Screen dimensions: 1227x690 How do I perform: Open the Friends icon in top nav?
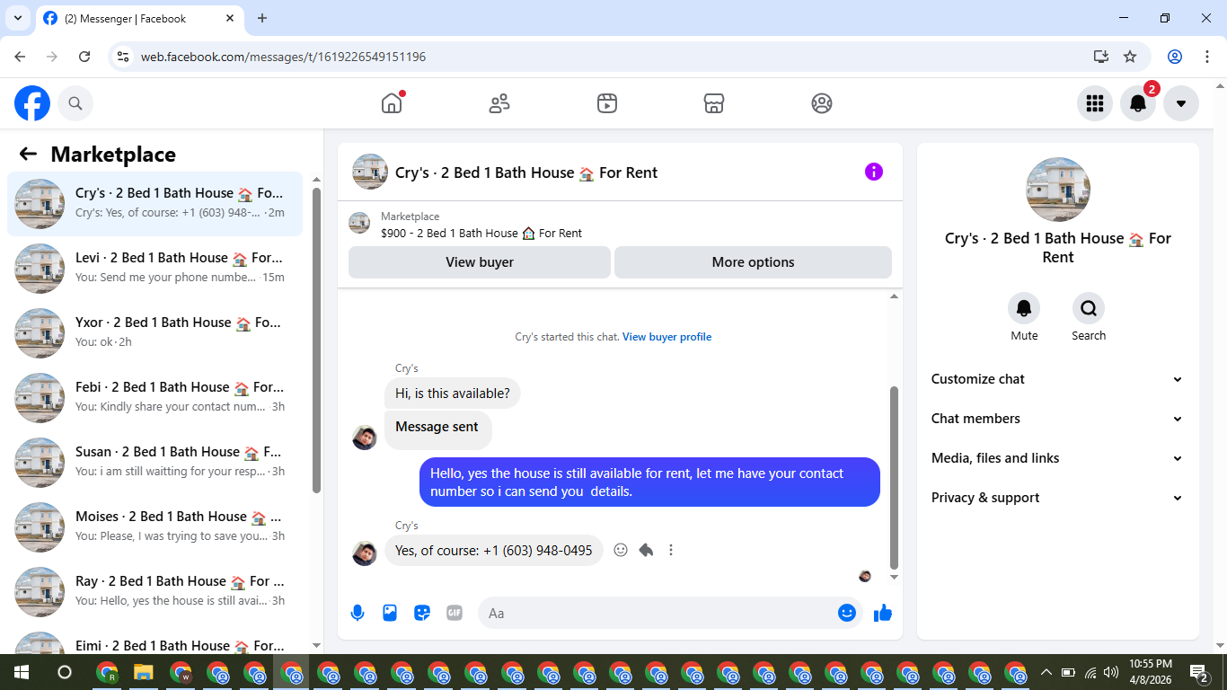499,103
